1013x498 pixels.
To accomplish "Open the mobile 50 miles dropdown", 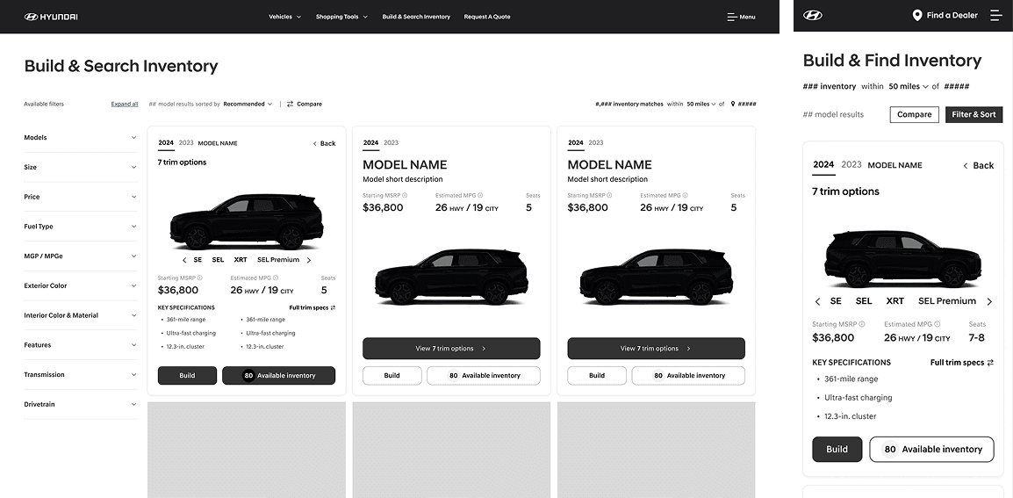I will (x=909, y=87).
